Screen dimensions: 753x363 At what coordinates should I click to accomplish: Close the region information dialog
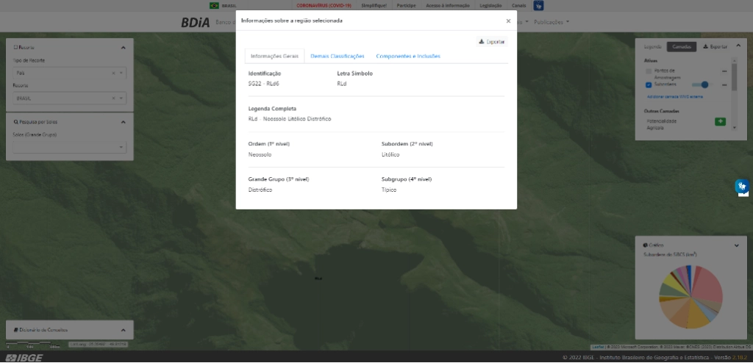[508, 21]
